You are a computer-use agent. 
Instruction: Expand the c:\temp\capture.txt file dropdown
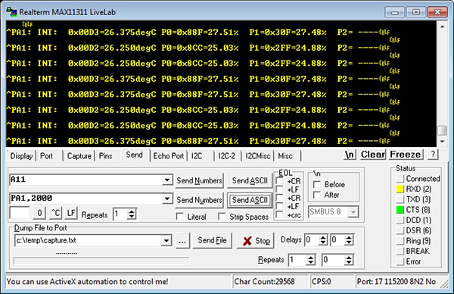[x=166, y=240]
